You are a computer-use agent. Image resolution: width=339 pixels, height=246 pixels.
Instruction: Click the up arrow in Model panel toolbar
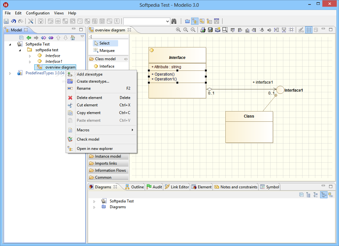[x=58, y=38]
